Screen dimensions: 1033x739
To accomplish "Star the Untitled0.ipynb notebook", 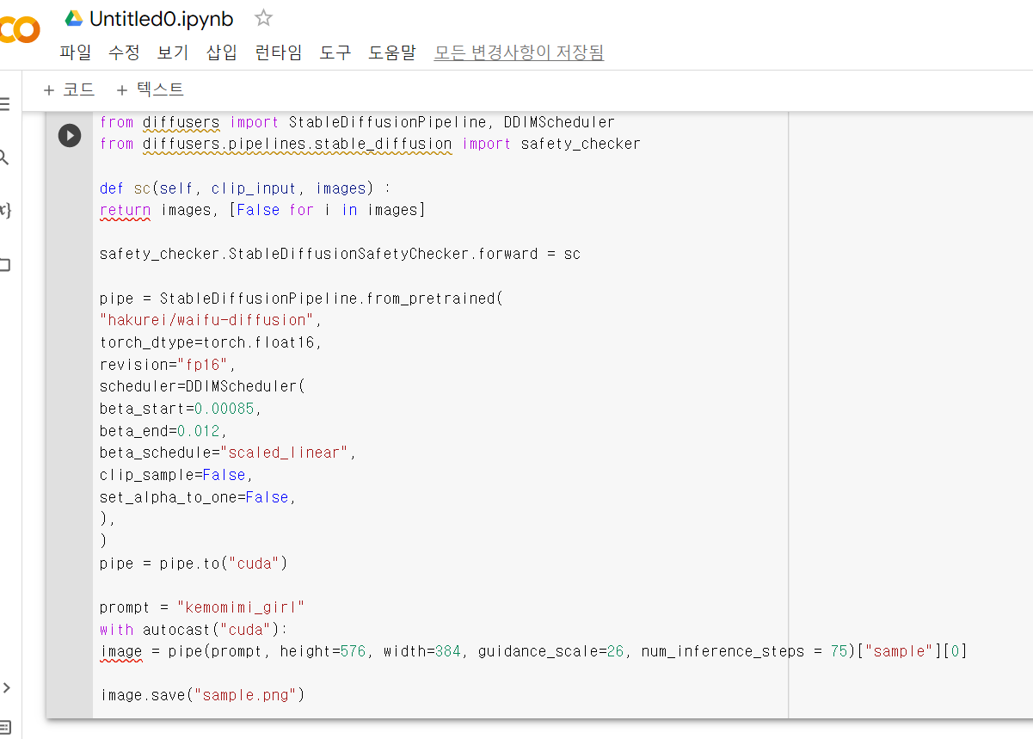I will coord(263,18).
